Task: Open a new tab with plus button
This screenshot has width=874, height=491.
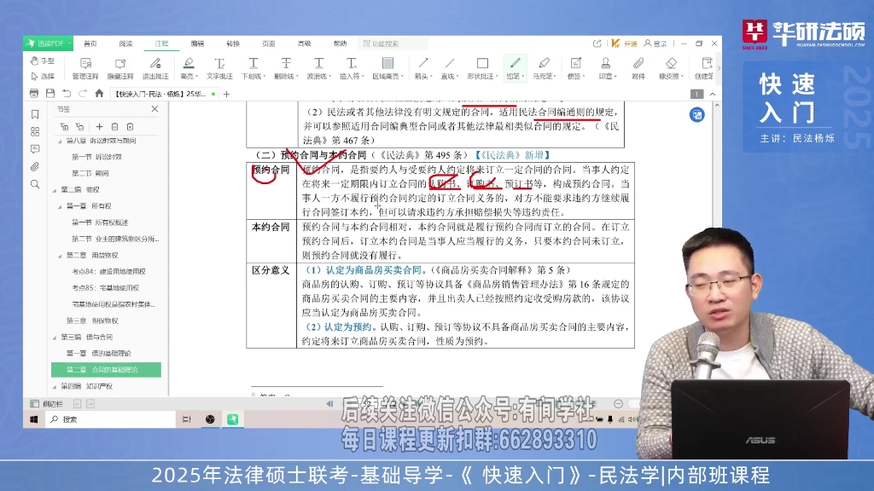Action: point(227,94)
